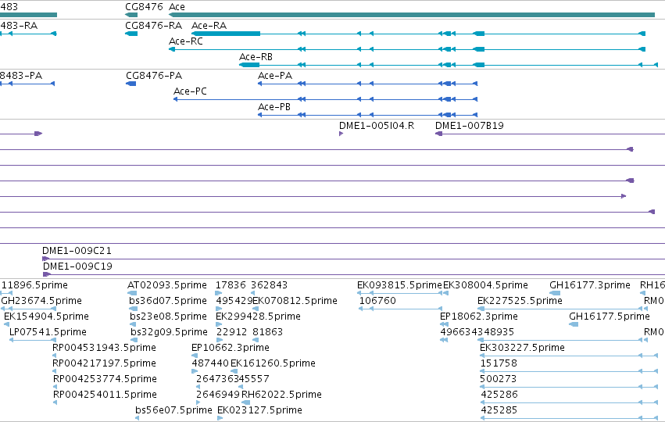Click the bs36d07.5prime EST
The height and width of the screenshot is (422, 665).
pos(168,301)
